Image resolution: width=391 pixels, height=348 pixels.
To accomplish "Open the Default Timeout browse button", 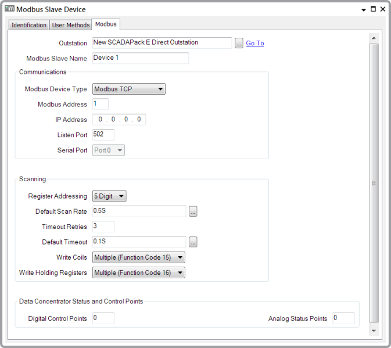I will (193, 242).
